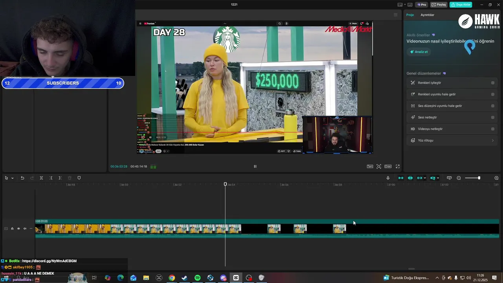Toggle Sesi netleştir option
The image size is (503, 283).
coord(493,117)
